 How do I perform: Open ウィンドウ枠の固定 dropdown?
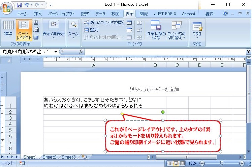(x=104, y=37)
